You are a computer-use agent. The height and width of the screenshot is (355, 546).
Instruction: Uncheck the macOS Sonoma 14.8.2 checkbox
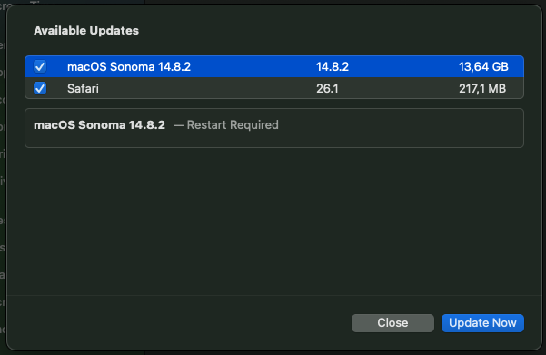pyautogui.click(x=40, y=66)
